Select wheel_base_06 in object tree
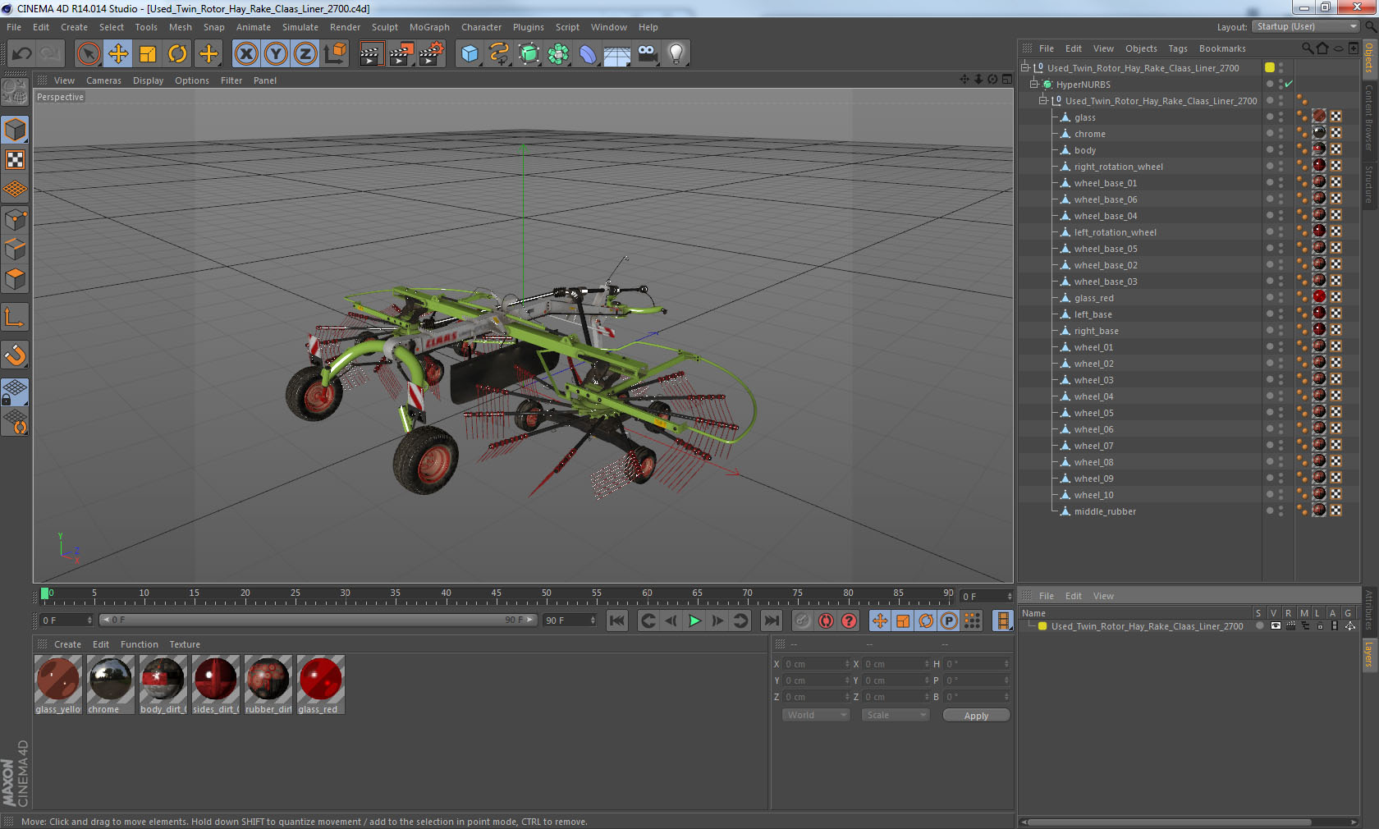The image size is (1379, 829). [1106, 199]
